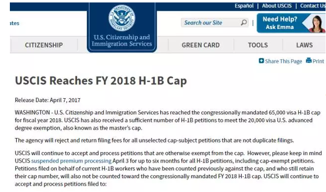
Task: Click the Print text link
Action: click(x=318, y=61)
